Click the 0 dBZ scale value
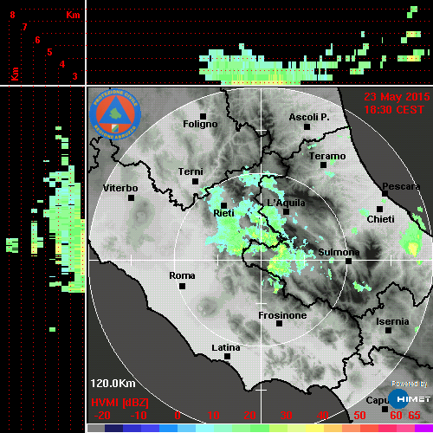The width and height of the screenshot is (433, 433). pos(178,416)
